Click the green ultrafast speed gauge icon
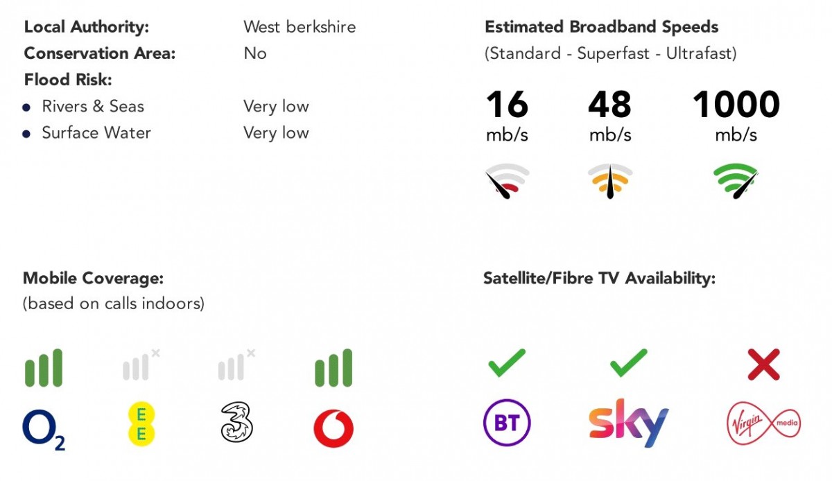 tap(736, 180)
